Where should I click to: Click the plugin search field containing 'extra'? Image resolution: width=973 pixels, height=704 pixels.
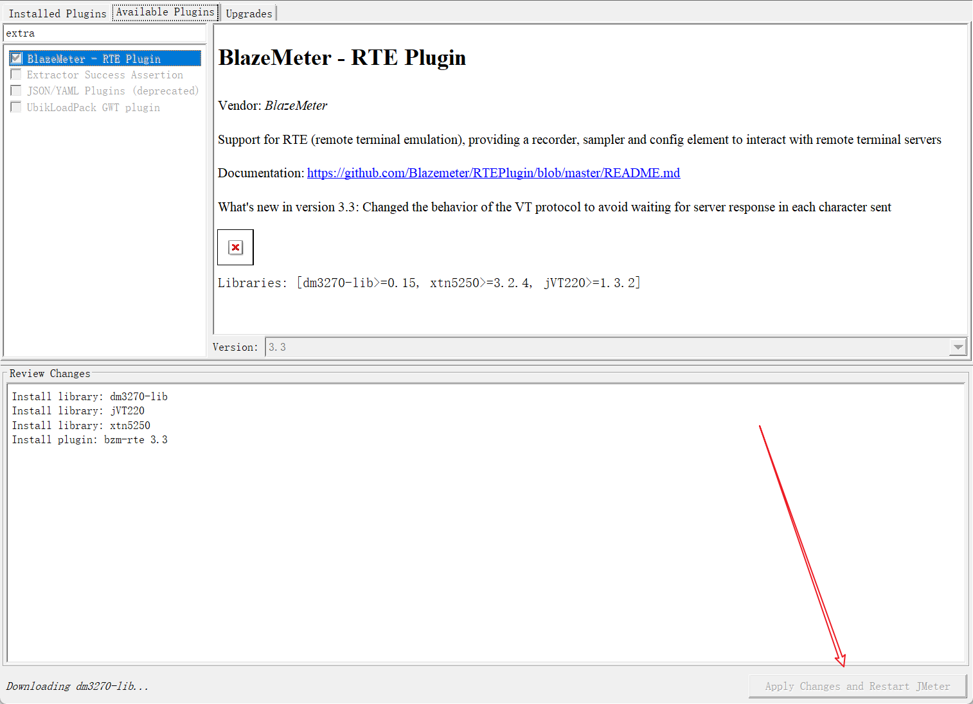point(105,33)
